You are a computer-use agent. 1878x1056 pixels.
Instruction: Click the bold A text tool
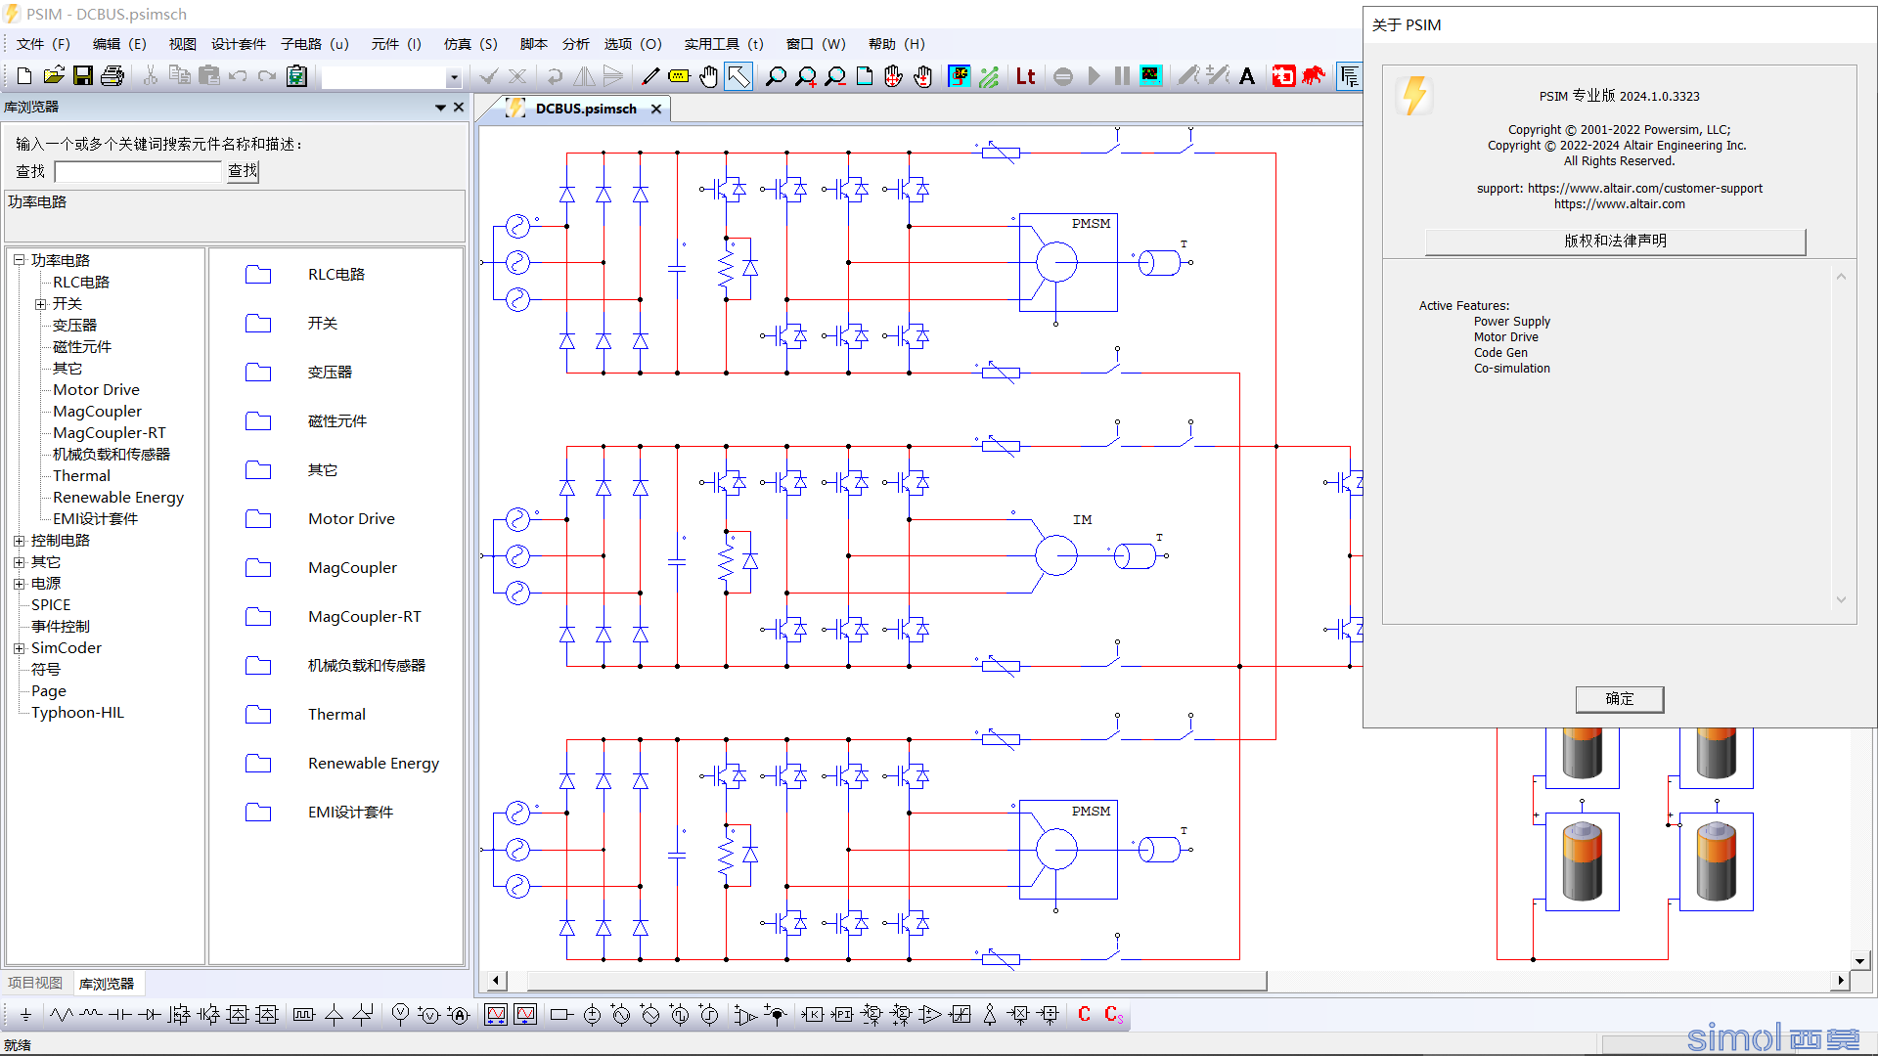(x=1247, y=76)
